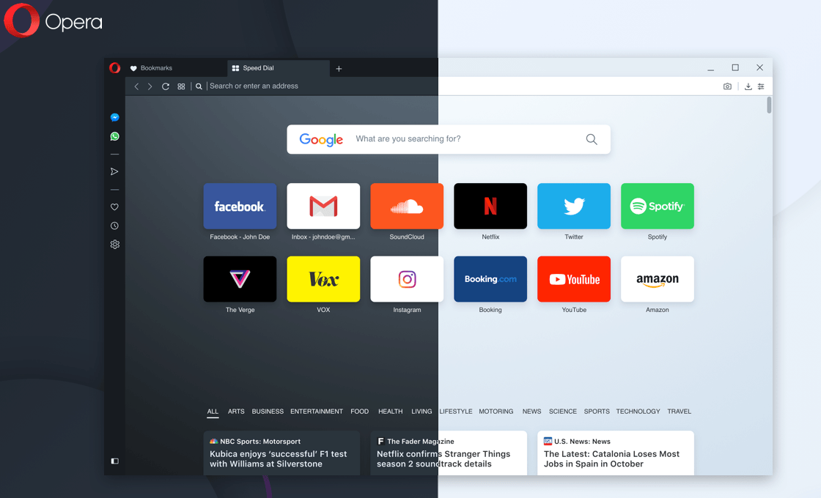
Task: Select the ALL news category
Action: pyautogui.click(x=213, y=412)
